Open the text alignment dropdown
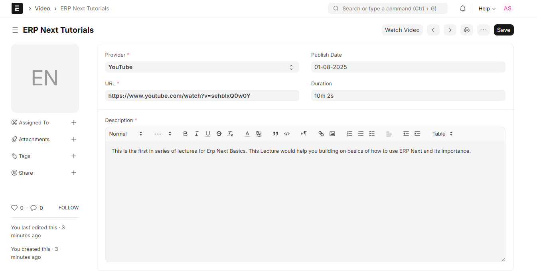Image resolution: width=537 pixels, height=278 pixels. click(x=389, y=134)
